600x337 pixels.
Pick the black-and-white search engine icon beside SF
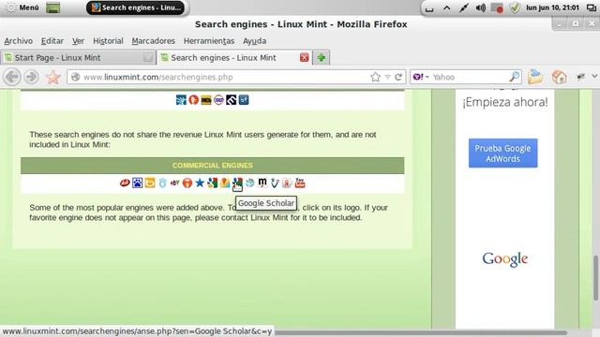(232, 100)
